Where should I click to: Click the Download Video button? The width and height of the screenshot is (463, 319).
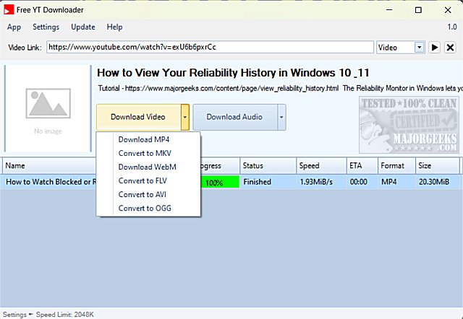138,117
